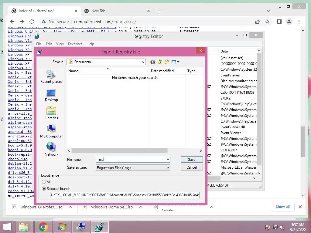Expand the Windows Home Se iso download menu
Image resolution: width=311 pixels, height=233 pixels.
(141, 207)
